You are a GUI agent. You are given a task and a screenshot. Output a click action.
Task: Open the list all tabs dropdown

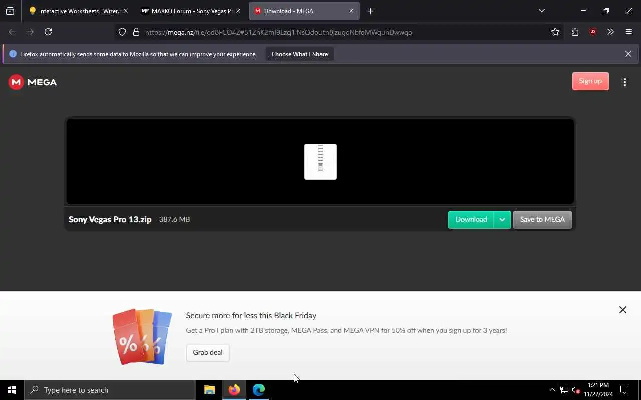click(x=541, y=11)
